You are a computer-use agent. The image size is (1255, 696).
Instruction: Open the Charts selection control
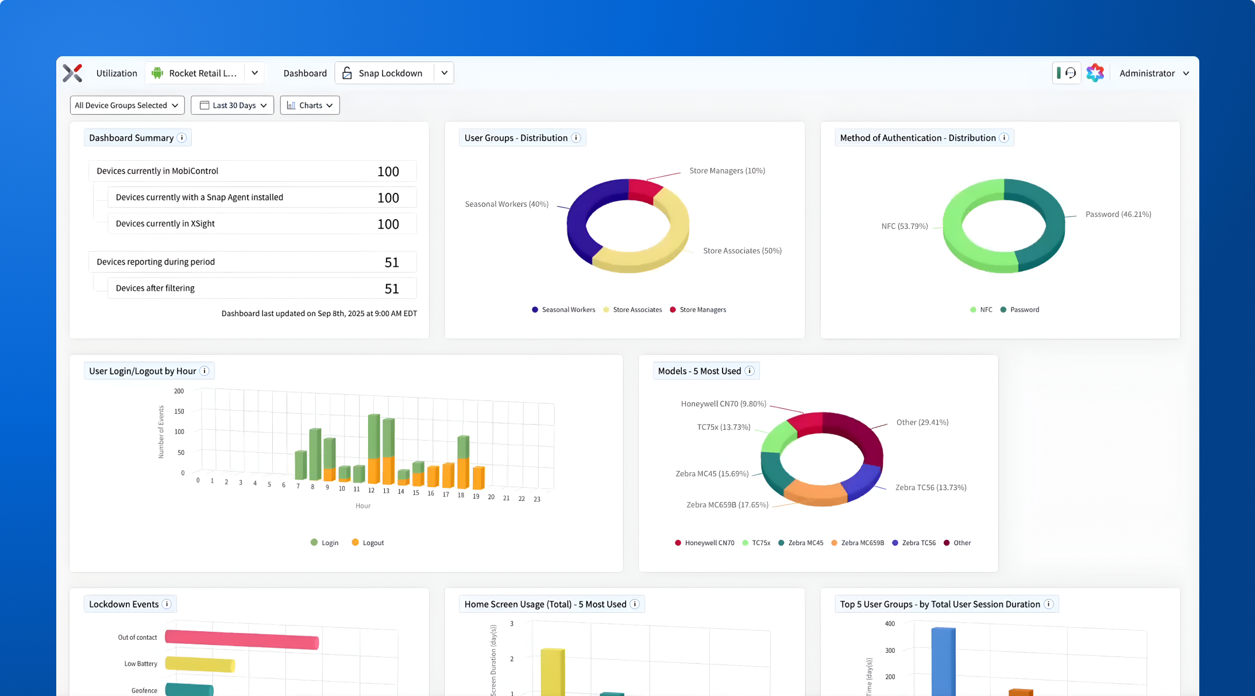(310, 105)
